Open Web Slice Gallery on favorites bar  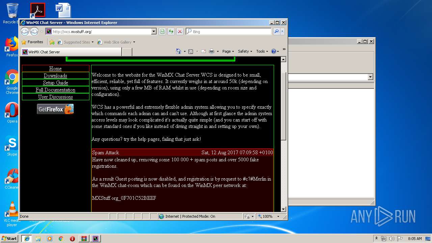click(x=116, y=42)
